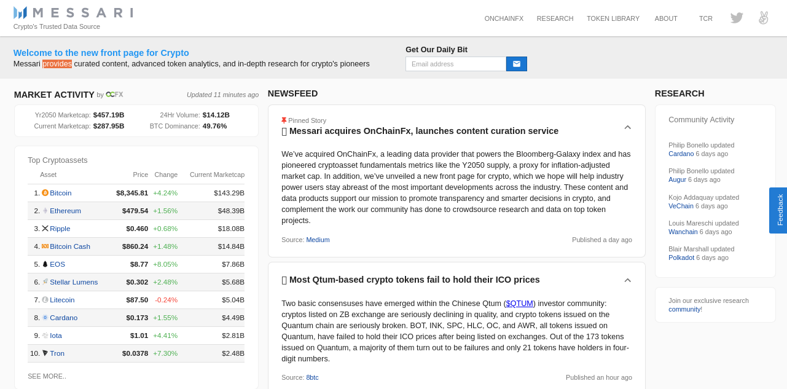Open the Twitter icon link

point(737,18)
